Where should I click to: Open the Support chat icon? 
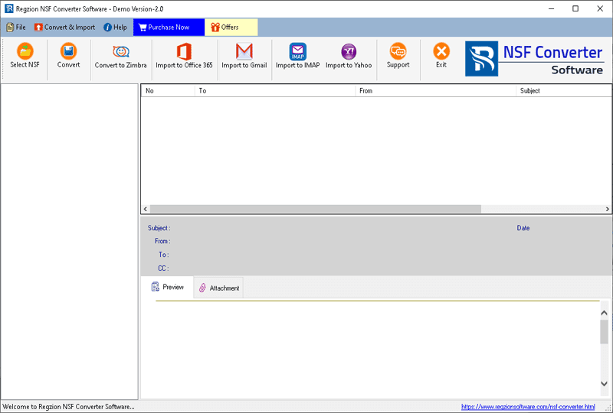point(398,52)
